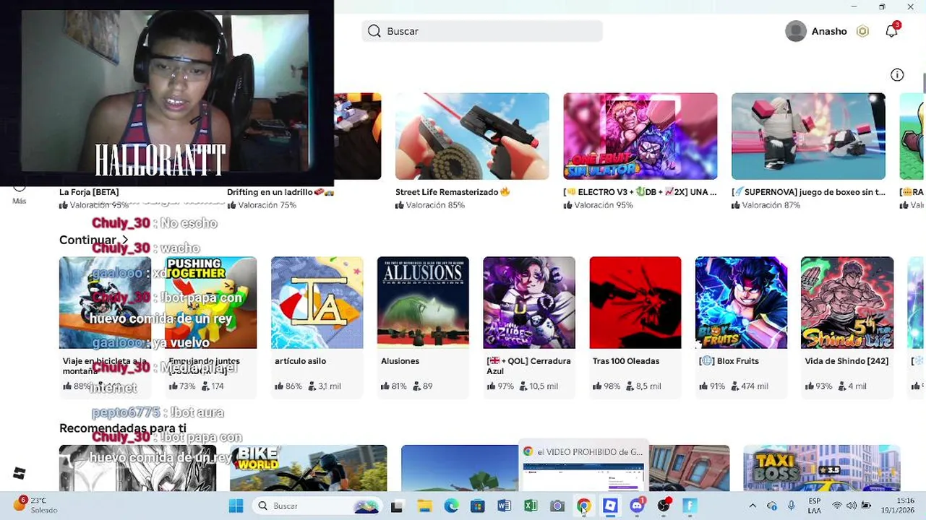This screenshot has width=926, height=520.
Task: Click the microphone tray icon
Action: click(x=792, y=506)
